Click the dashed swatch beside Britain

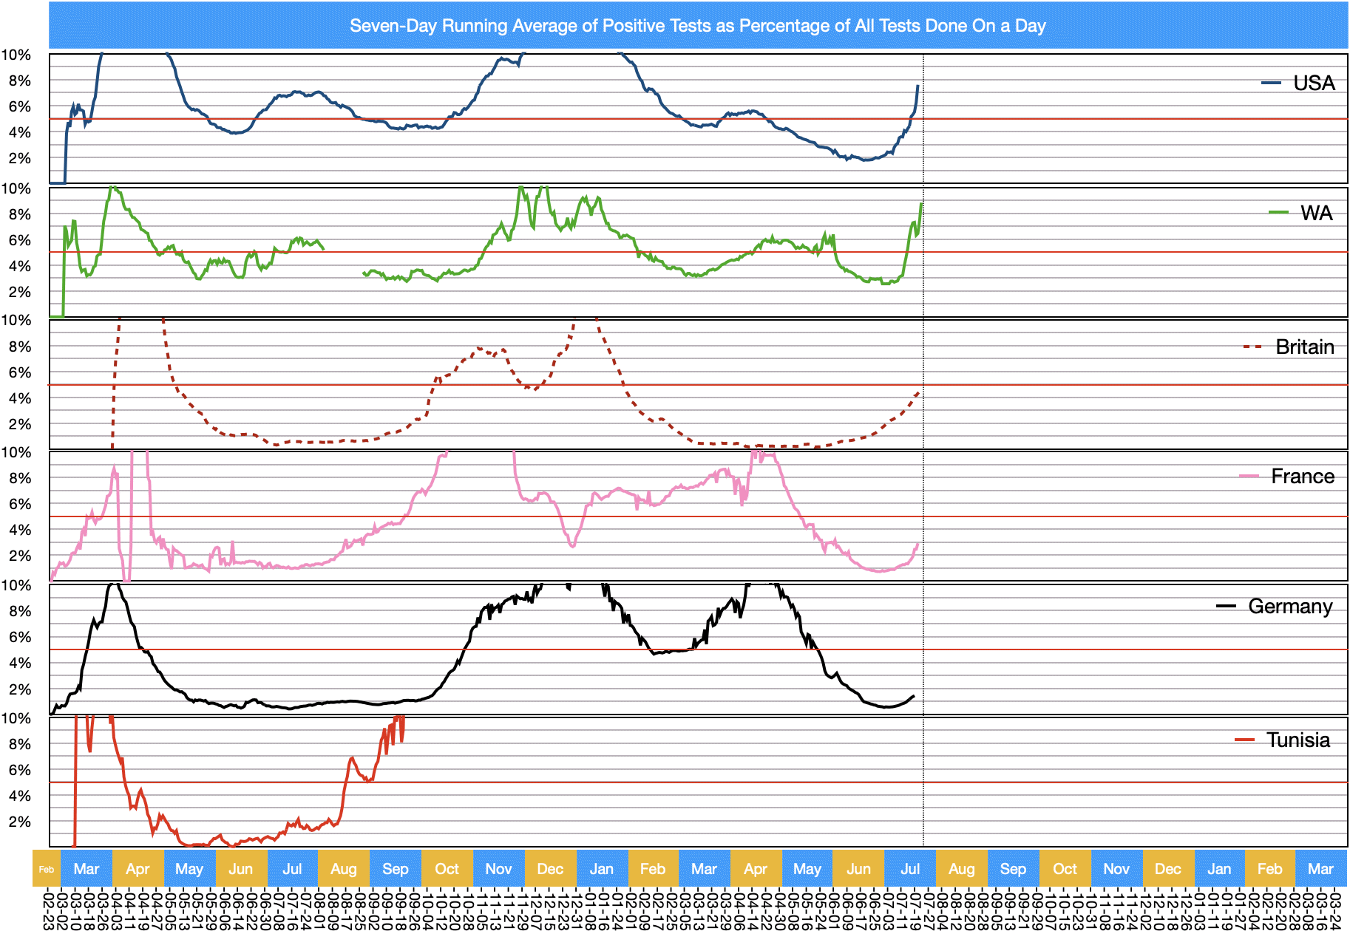point(1252,347)
